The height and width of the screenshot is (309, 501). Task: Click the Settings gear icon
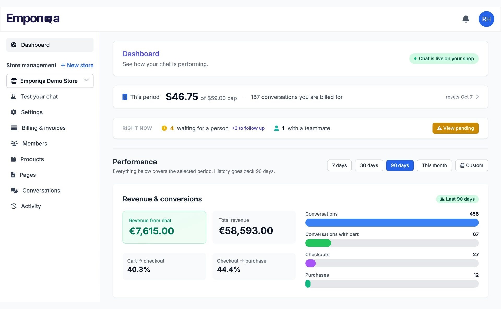(14, 112)
